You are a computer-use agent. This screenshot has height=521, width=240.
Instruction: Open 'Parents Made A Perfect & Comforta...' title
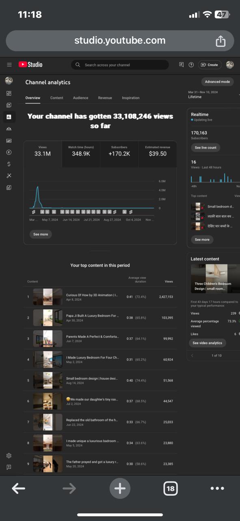coord(93,337)
